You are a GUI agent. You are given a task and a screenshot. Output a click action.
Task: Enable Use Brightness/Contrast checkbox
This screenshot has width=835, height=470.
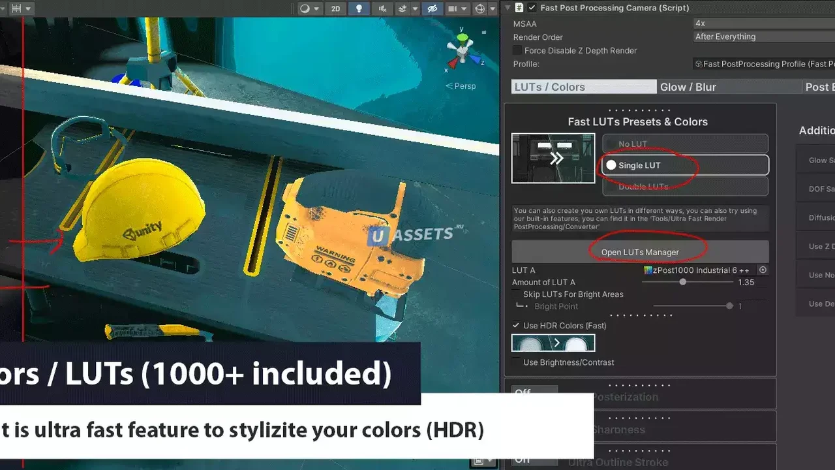click(517, 362)
